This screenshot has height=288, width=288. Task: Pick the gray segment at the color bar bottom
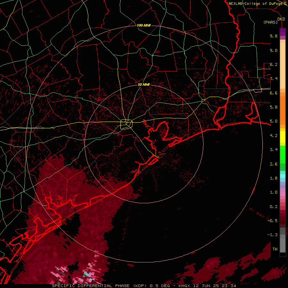(283, 244)
